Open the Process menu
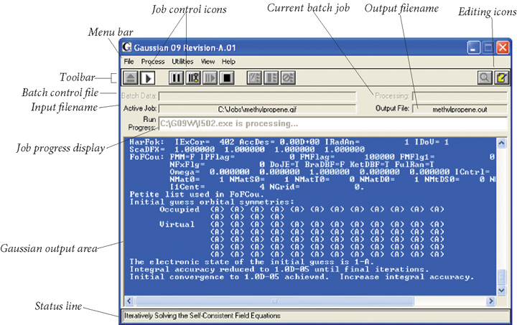Screen dimensions: 517x325 152,62
